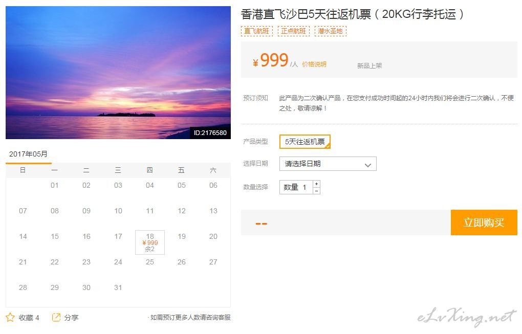Click the 收藏 4 favorites label
The width and height of the screenshot is (522, 334).
[29, 318]
